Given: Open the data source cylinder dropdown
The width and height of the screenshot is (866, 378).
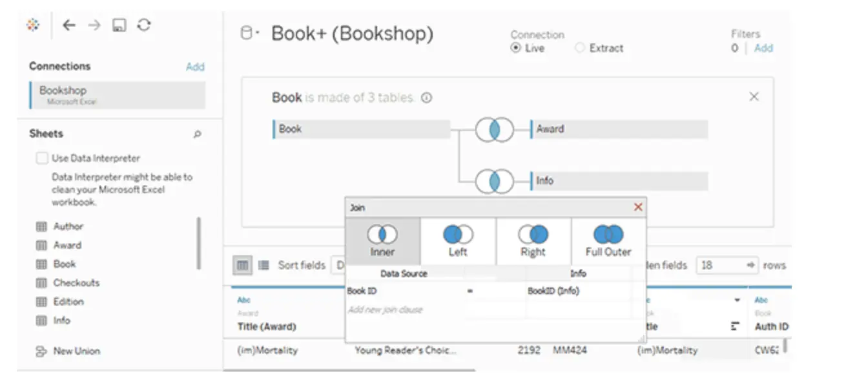Looking at the screenshot, I should 250,34.
